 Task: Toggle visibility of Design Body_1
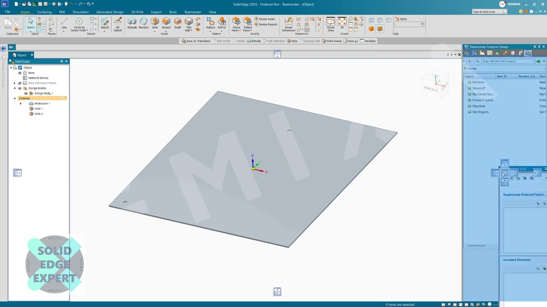point(26,93)
